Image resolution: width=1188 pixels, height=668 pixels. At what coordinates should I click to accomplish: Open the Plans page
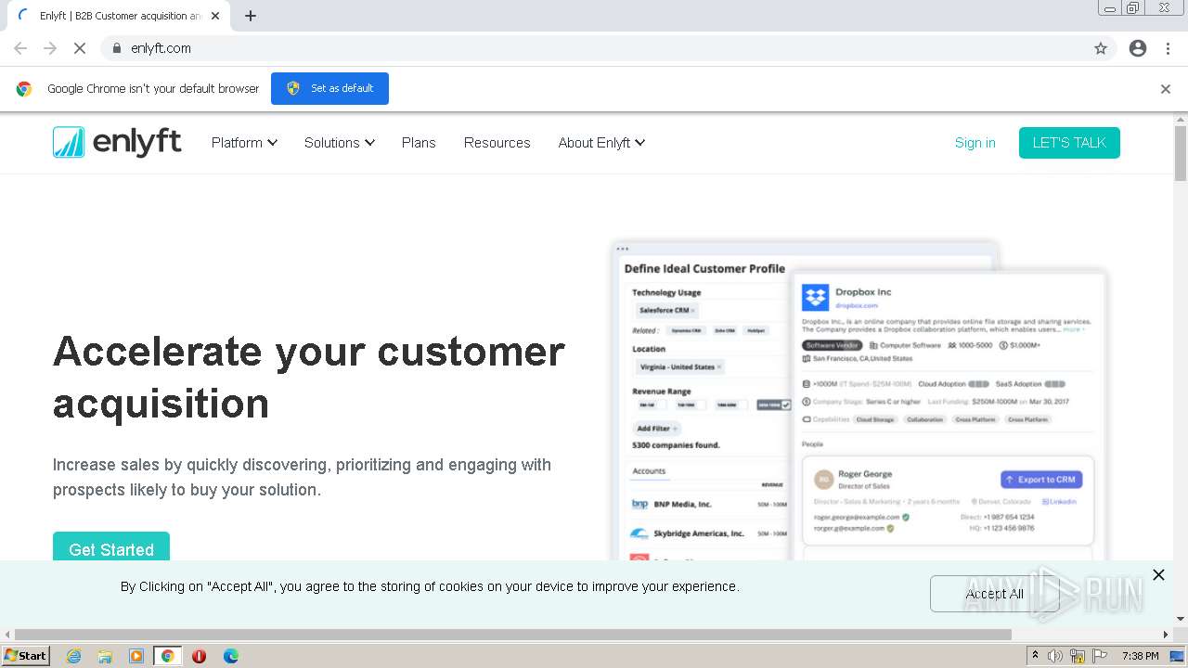pyautogui.click(x=419, y=143)
